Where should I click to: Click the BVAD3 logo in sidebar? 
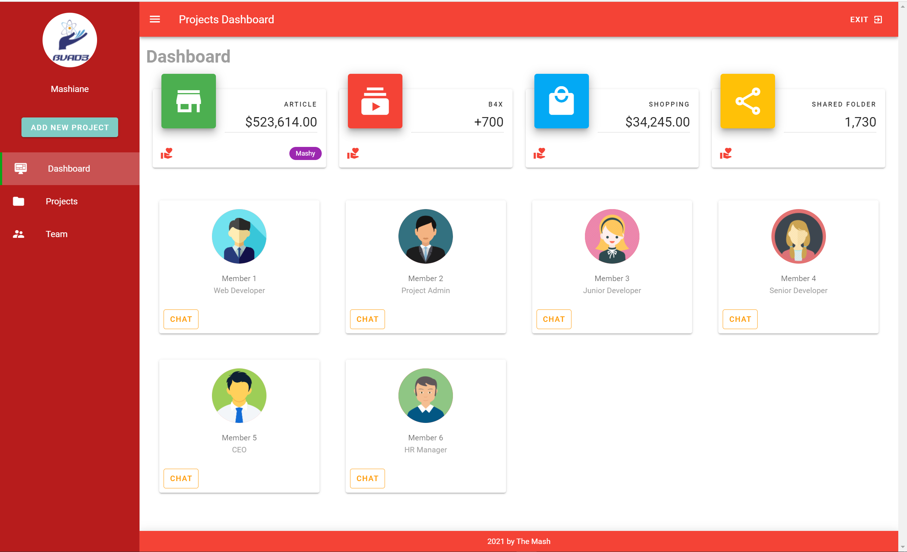[x=69, y=40]
